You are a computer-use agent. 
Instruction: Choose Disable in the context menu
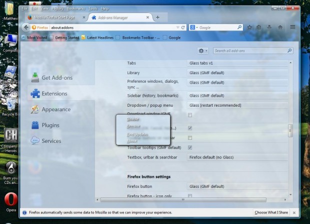click(x=143, y=119)
